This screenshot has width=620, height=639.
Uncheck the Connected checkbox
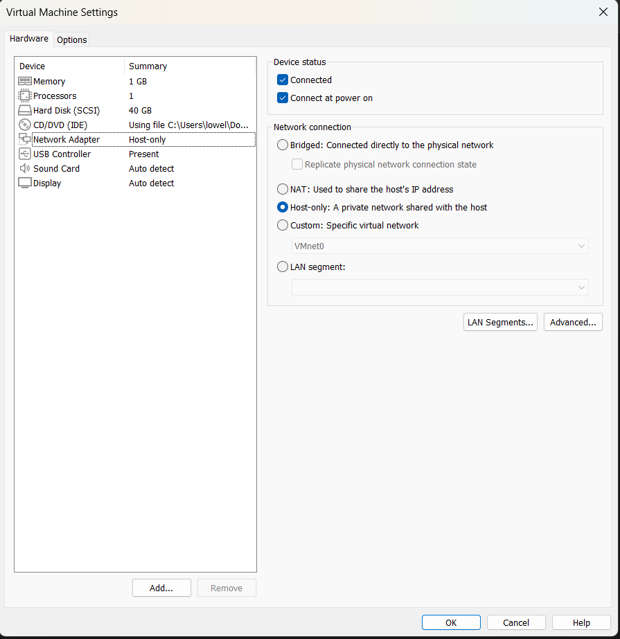(283, 80)
